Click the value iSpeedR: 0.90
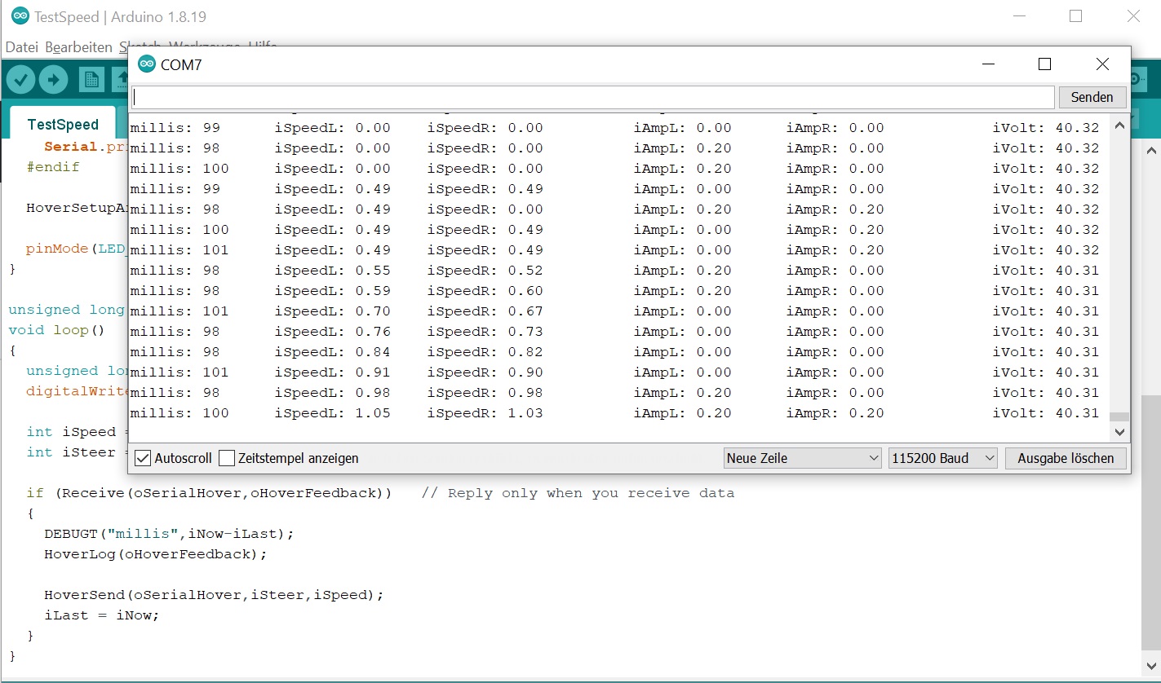The height and width of the screenshot is (683, 1161). click(x=485, y=372)
